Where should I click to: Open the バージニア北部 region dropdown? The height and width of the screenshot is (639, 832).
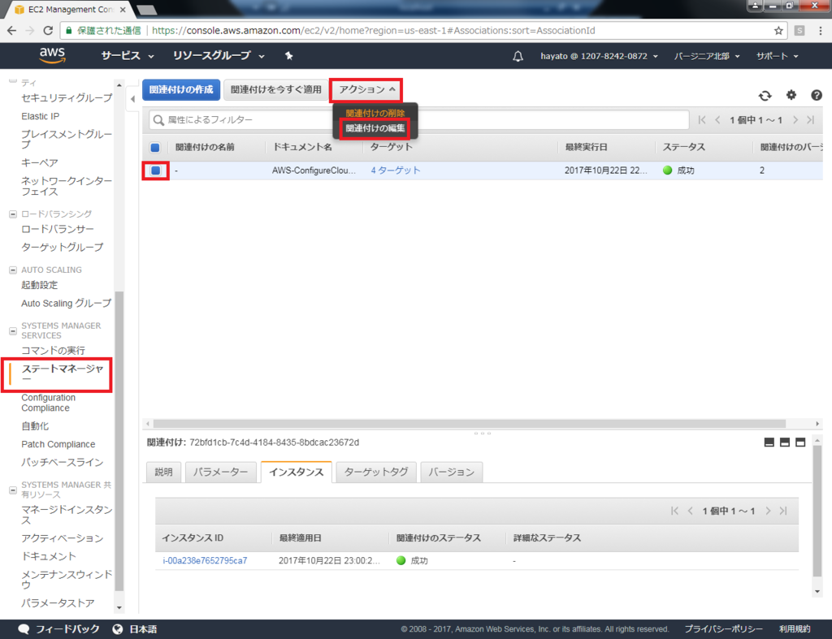(x=707, y=56)
